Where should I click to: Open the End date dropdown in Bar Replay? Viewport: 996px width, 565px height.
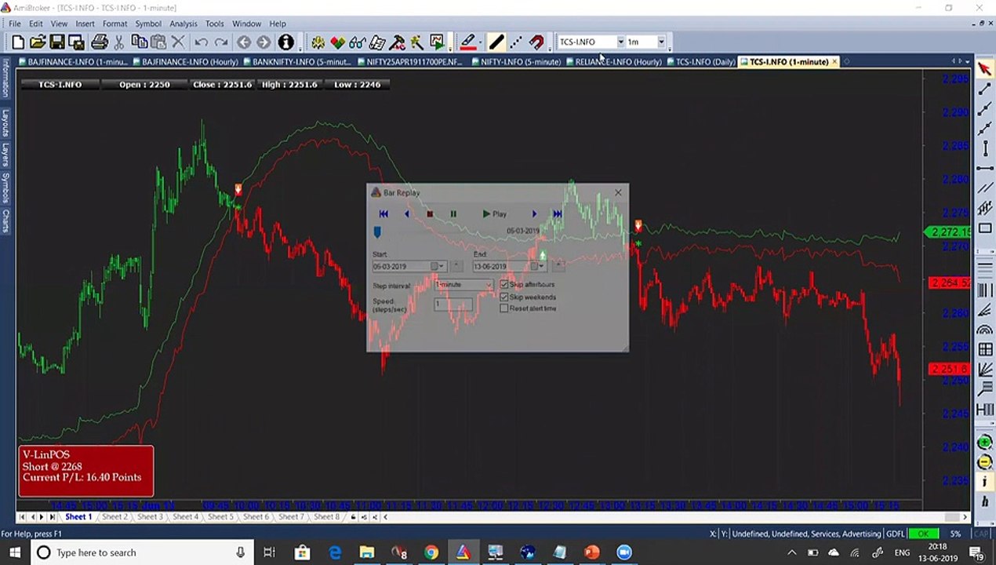pyautogui.click(x=541, y=266)
